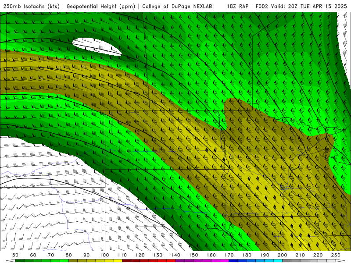
Task: Click the '70' color scale label
Action: [x=51, y=255]
